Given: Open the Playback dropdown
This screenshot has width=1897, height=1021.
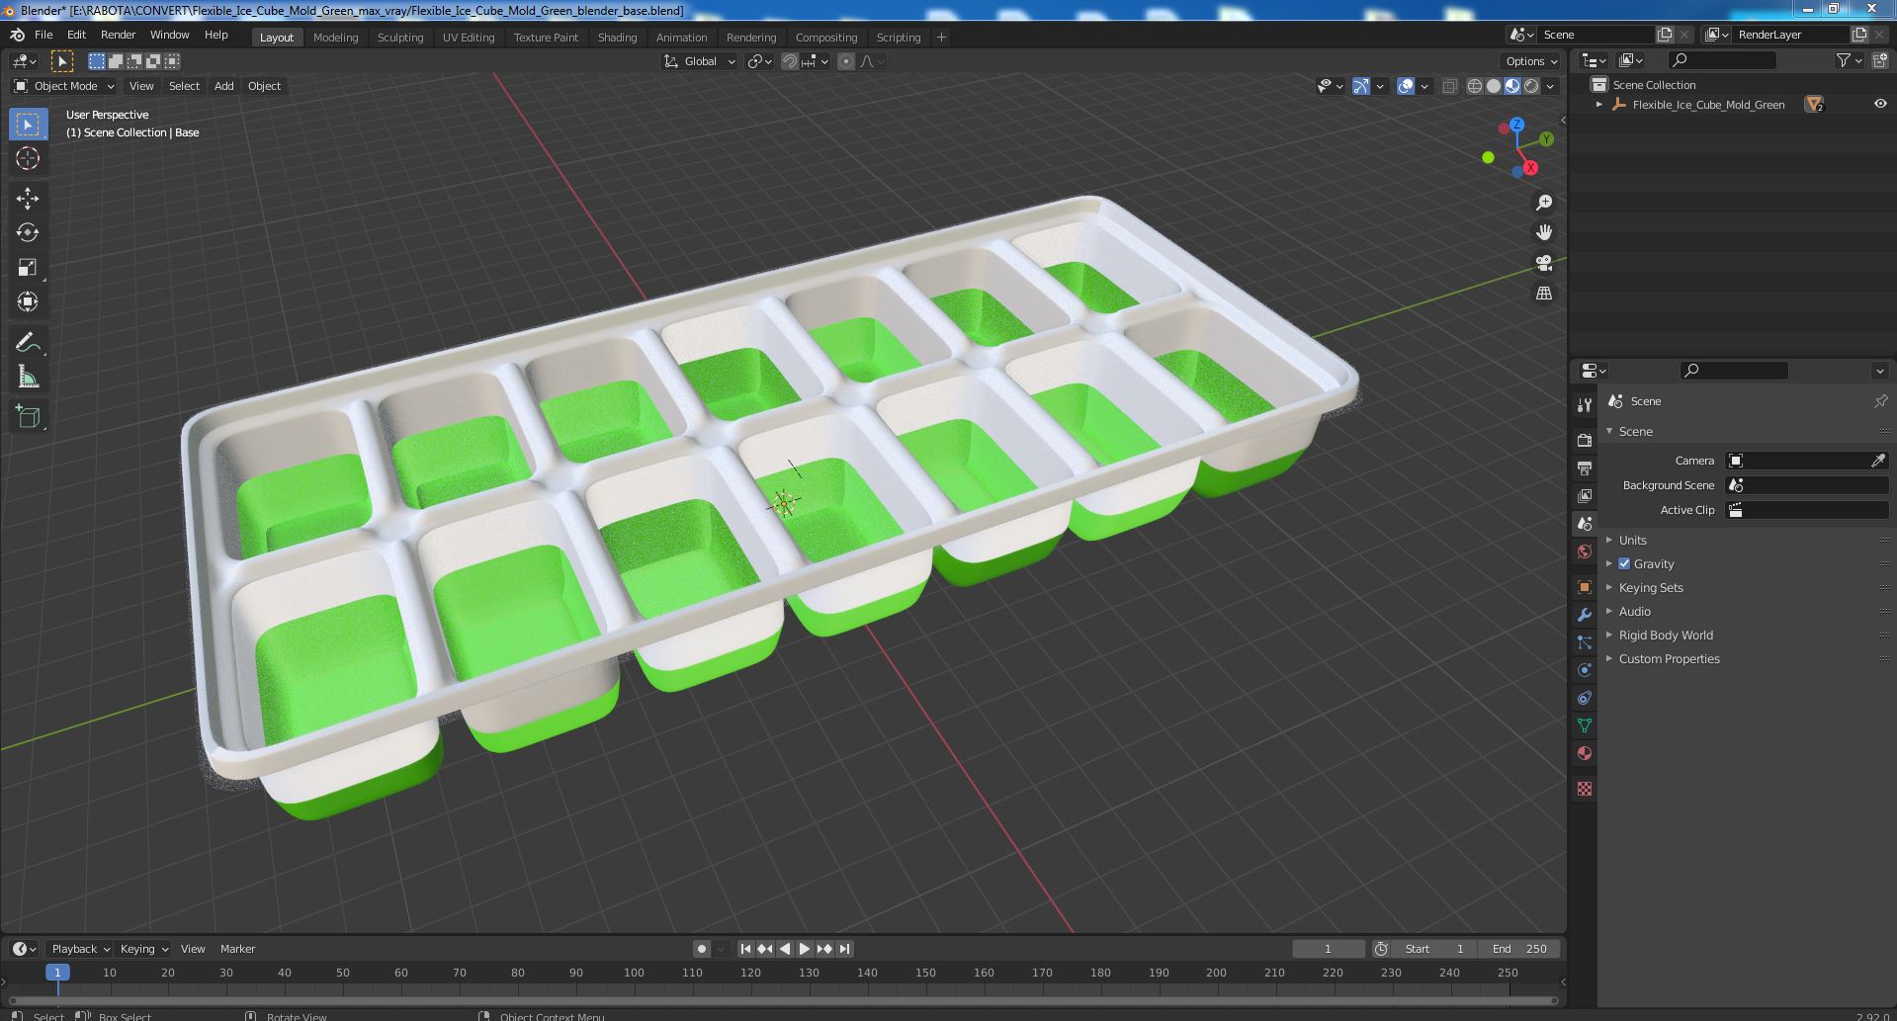Looking at the screenshot, I should tap(79, 949).
